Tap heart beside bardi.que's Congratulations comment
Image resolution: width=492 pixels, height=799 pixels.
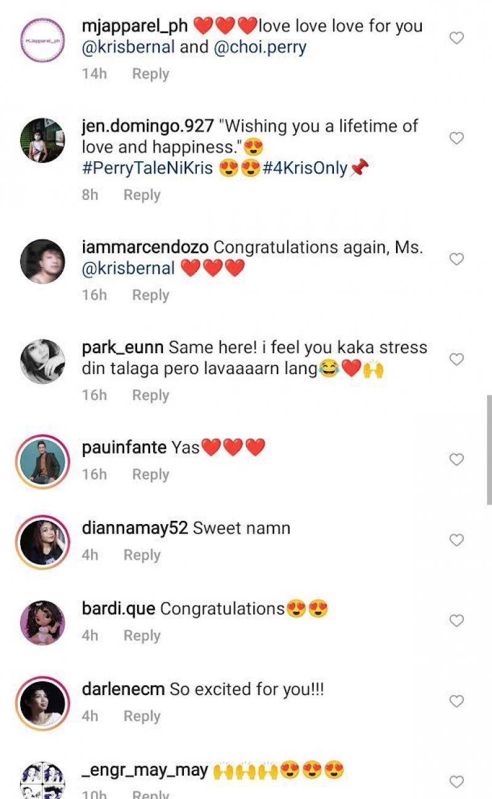(x=456, y=621)
